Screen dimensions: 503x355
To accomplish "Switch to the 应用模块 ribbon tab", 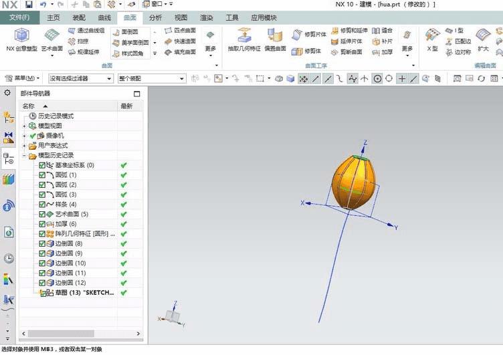I will (x=264, y=17).
